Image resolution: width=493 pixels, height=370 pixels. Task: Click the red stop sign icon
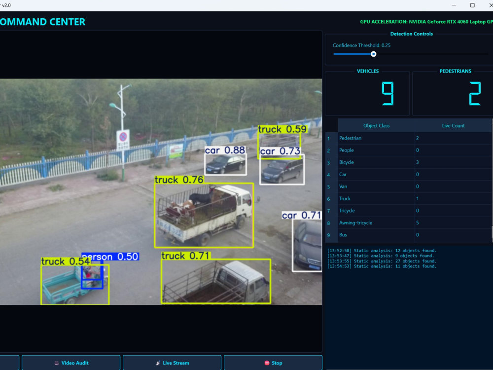pos(267,363)
